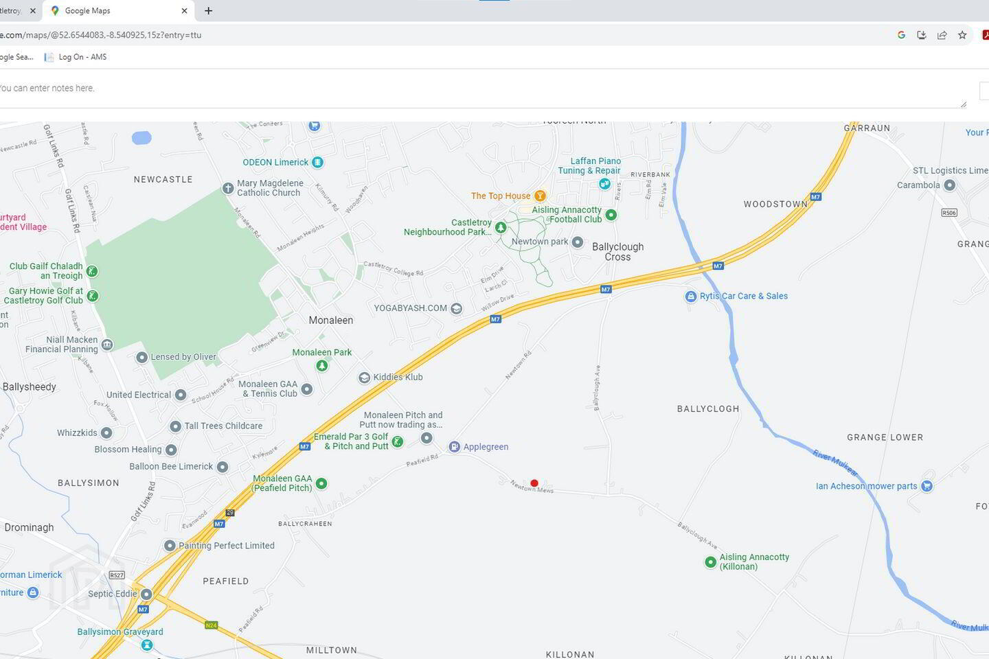989x659 pixels.
Task: Click the Applegreen fuel station pin
Action: click(x=454, y=447)
